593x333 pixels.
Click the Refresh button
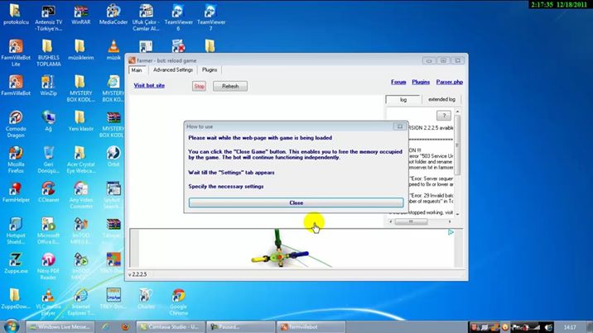pyautogui.click(x=230, y=86)
